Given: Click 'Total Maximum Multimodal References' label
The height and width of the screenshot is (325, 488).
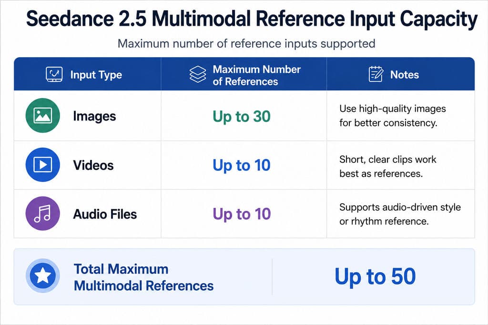Looking at the screenshot, I should click(x=143, y=277).
